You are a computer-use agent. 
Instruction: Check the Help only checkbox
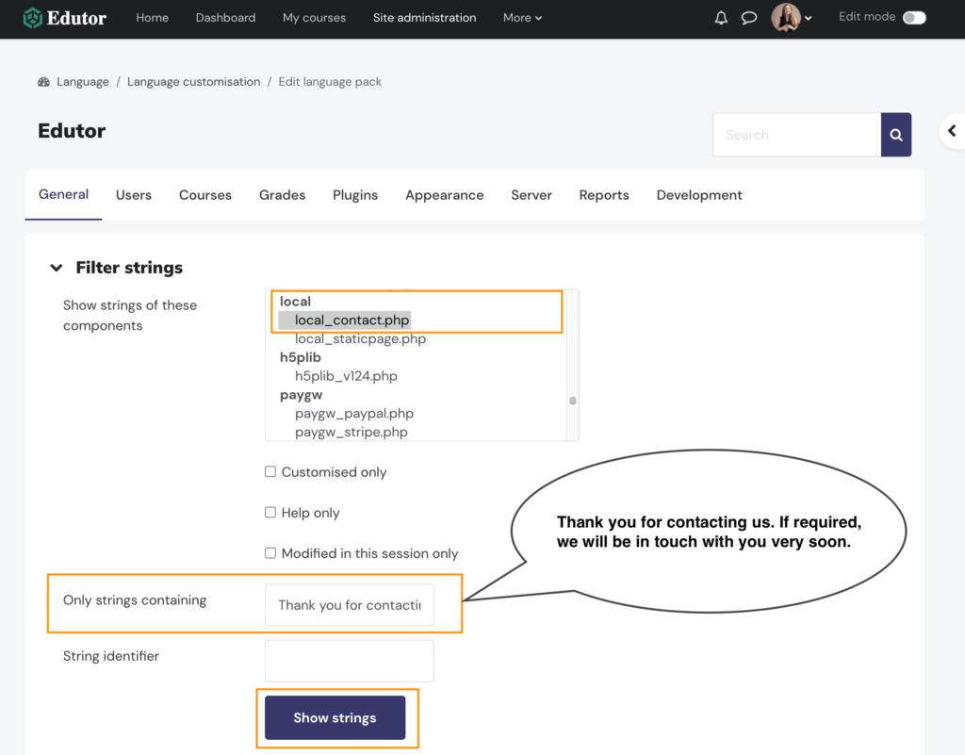[x=270, y=513]
